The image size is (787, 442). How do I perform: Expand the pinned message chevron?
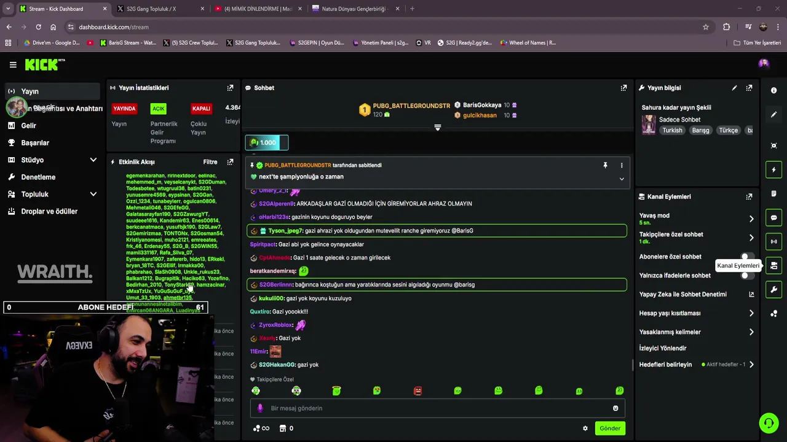[622, 179]
